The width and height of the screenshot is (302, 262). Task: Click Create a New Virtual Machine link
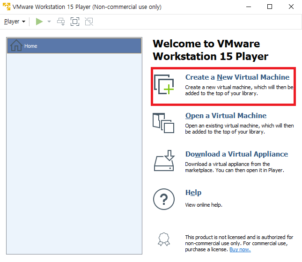(x=237, y=77)
